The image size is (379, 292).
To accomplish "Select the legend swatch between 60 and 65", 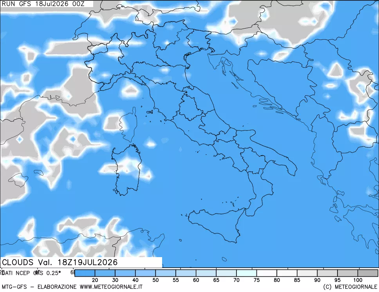I will tap(206, 273).
